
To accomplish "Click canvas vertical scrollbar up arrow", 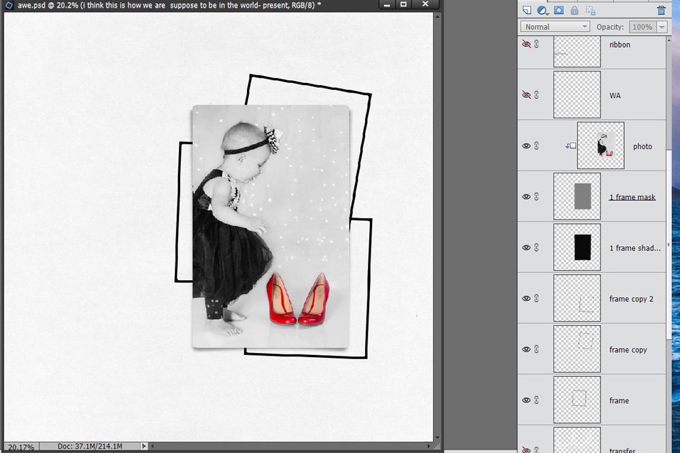I will (437, 16).
